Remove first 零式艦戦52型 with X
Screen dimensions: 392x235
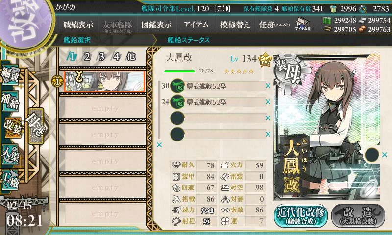point(268,86)
